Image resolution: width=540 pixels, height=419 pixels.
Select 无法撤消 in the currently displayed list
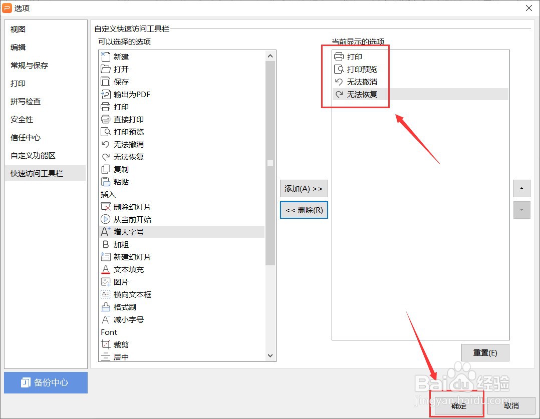420,82
